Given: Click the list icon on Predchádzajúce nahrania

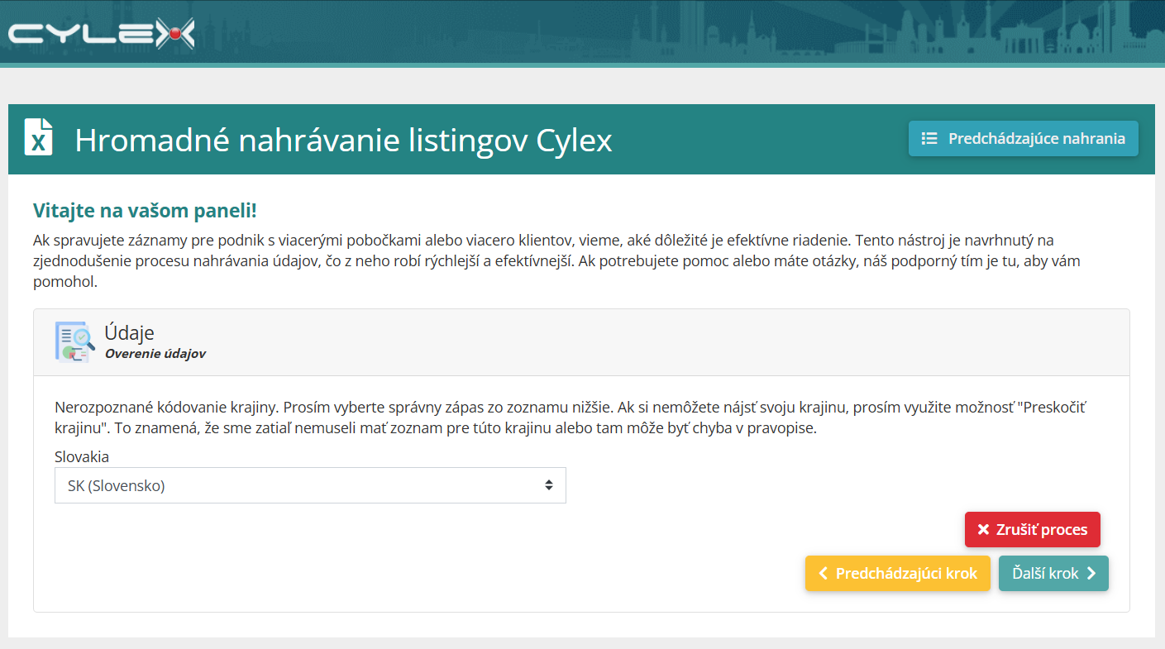Looking at the screenshot, I should pyautogui.click(x=929, y=139).
